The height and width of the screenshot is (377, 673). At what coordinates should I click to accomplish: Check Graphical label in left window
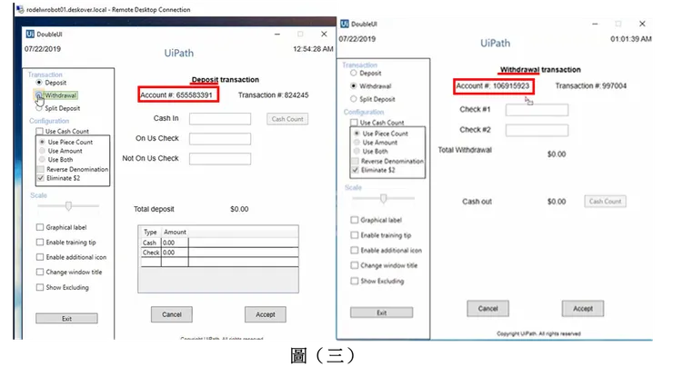[x=40, y=227]
